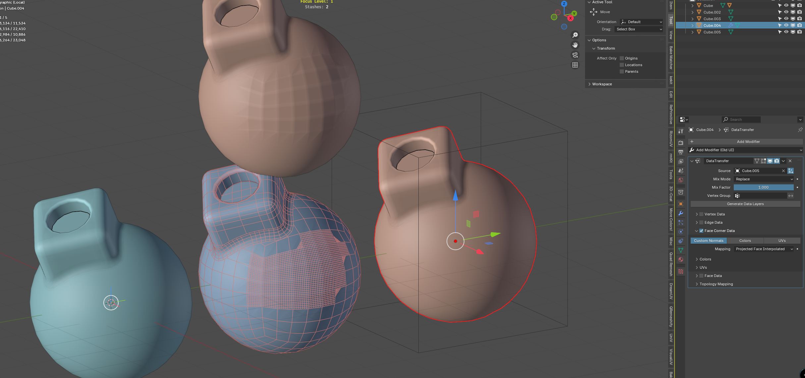This screenshot has height=378, width=805.
Task: Click Generate Data Layers button
Action: 745,204
